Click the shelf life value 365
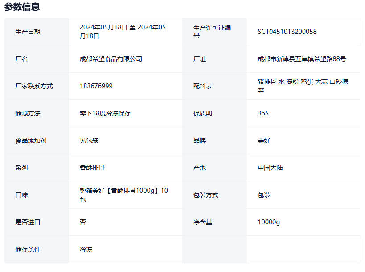Viewport: 365px width, 272px height. click(263, 113)
